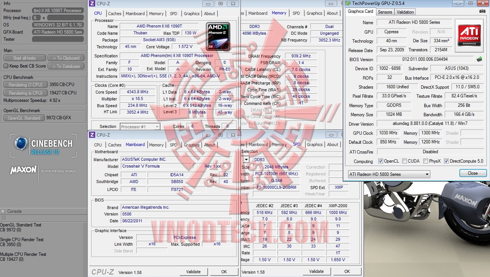The image size is (490, 277).
Task: Click the Processor info field in Cinebench
Action: (x=57, y=11)
